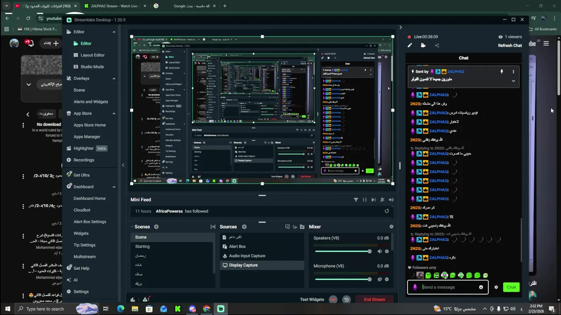Click the Get Ultra sidebar icon
561x315 pixels.
click(x=69, y=175)
